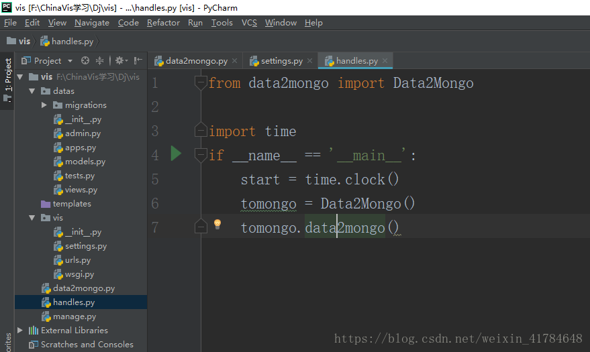Select tests.py in the project tree

pyautogui.click(x=75, y=176)
